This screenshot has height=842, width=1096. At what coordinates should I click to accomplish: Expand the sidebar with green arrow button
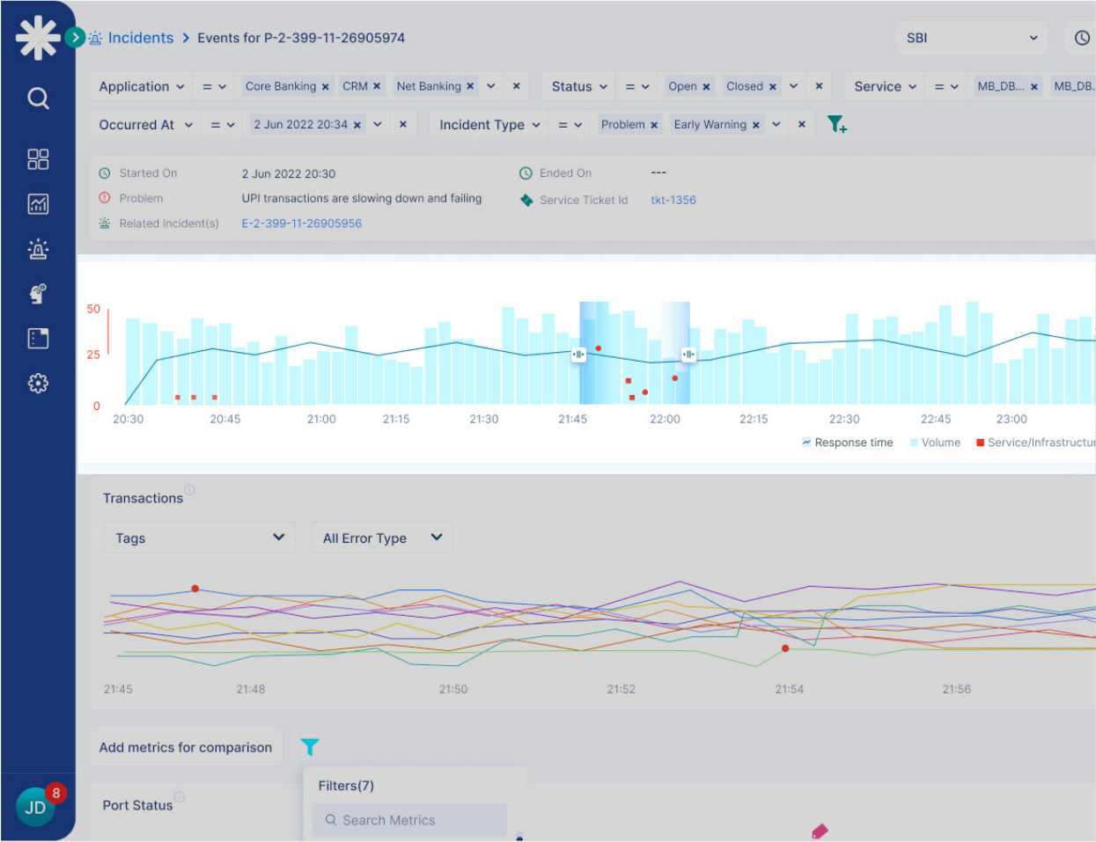pyautogui.click(x=75, y=38)
